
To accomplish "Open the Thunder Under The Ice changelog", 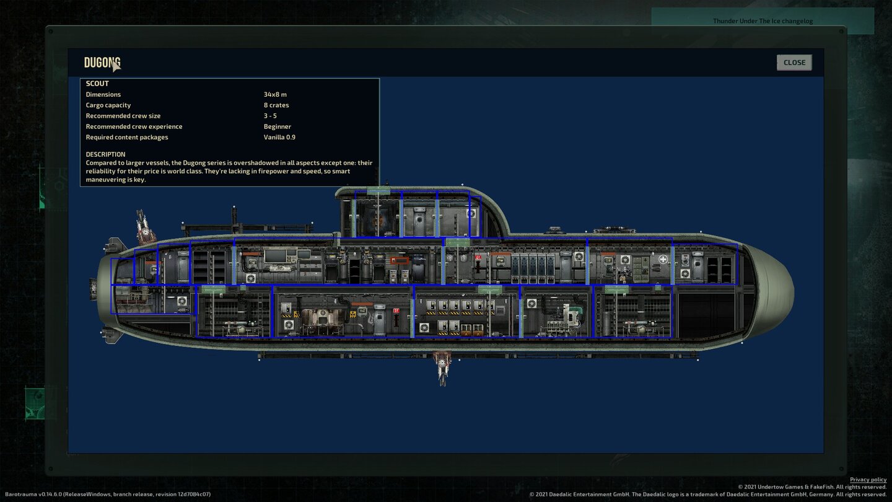I will 763,21.
